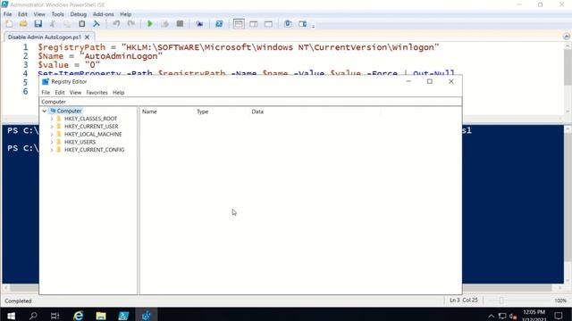Select HKEY_CURRENT_USER key
The image size is (572, 321).
pyautogui.click(x=91, y=127)
